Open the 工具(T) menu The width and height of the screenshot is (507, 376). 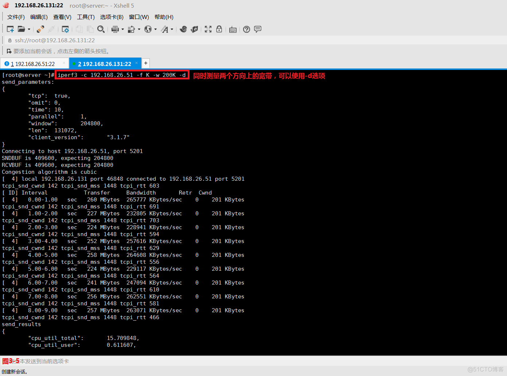(x=85, y=17)
